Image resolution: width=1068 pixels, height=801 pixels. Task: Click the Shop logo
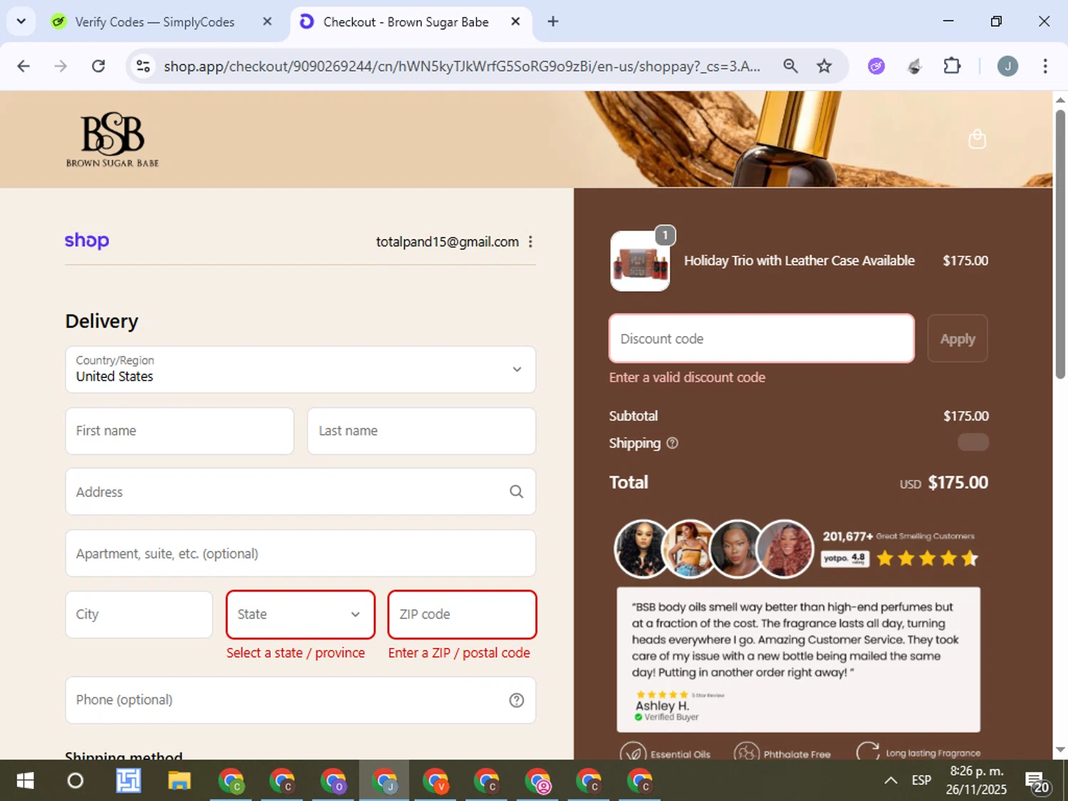pos(87,241)
